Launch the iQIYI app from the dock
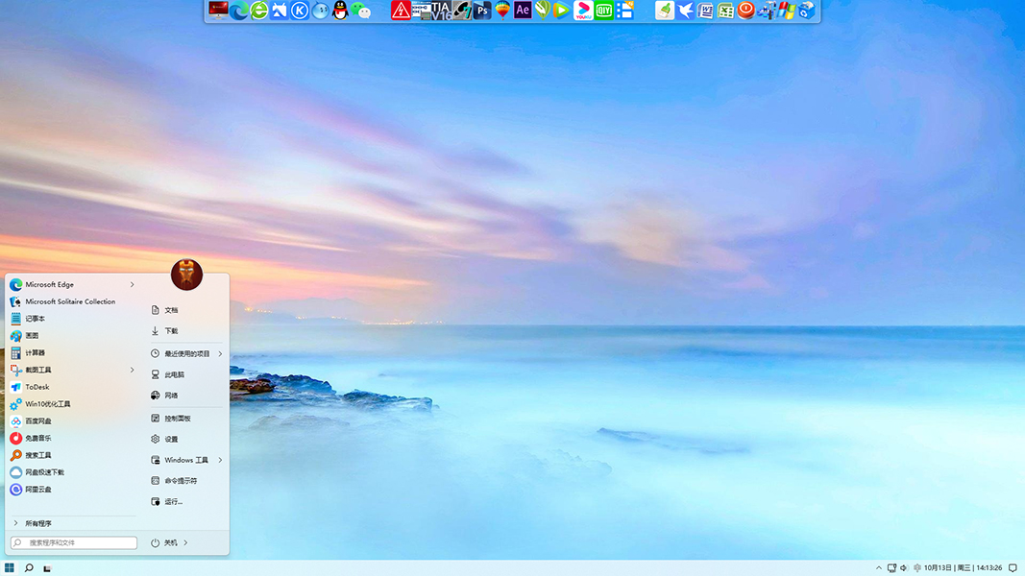Viewport: 1025px width, 576px height. point(603,11)
